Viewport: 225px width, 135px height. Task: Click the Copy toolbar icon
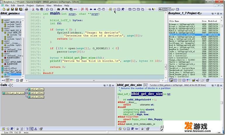pyautogui.click(x=37, y=9)
